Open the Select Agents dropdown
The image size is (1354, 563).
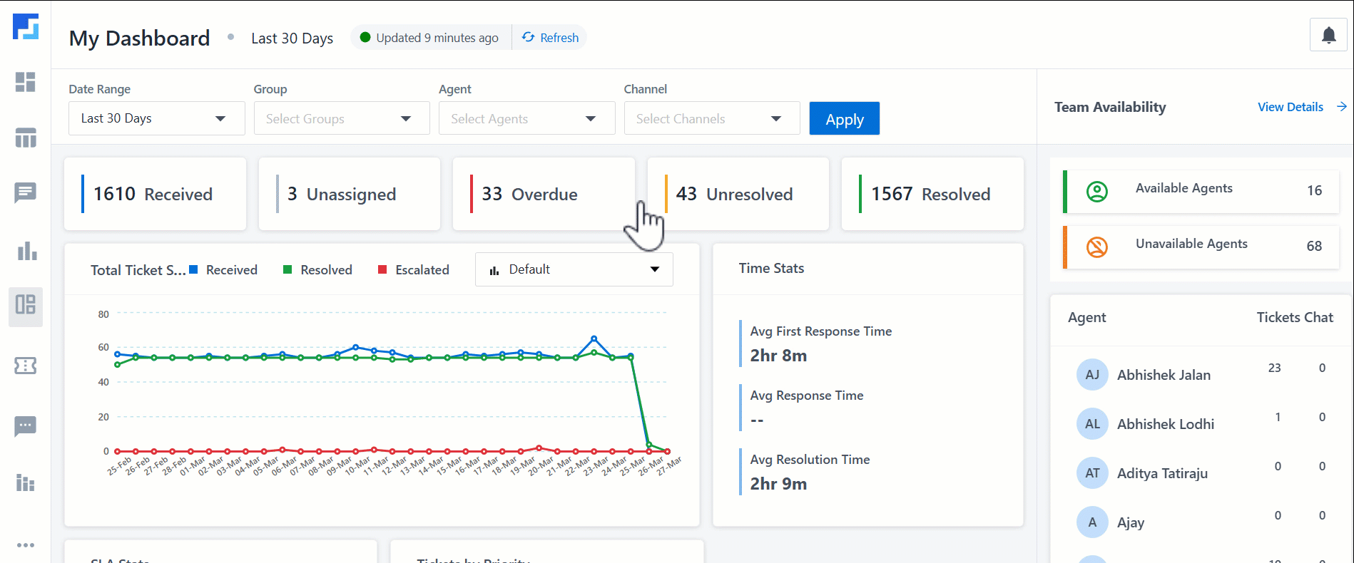pyautogui.click(x=527, y=118)
